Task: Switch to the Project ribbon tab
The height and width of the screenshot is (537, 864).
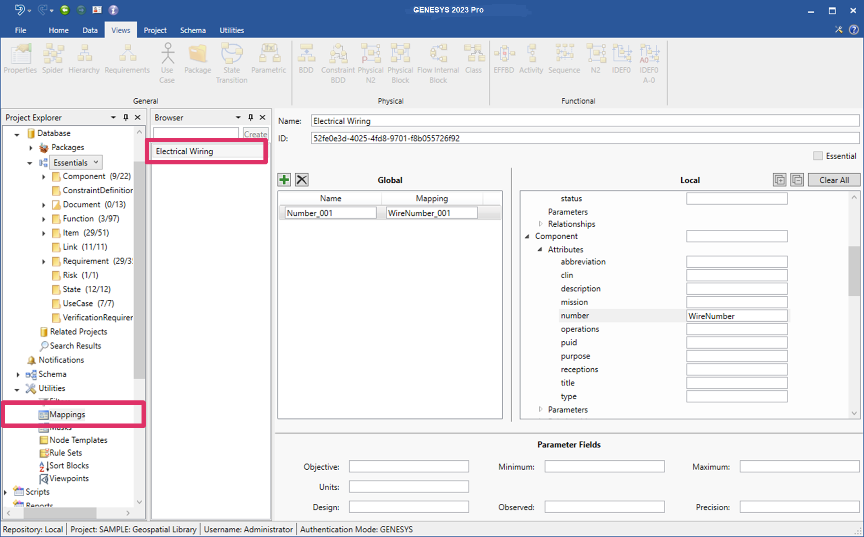Action: click(x=155, y=30)
